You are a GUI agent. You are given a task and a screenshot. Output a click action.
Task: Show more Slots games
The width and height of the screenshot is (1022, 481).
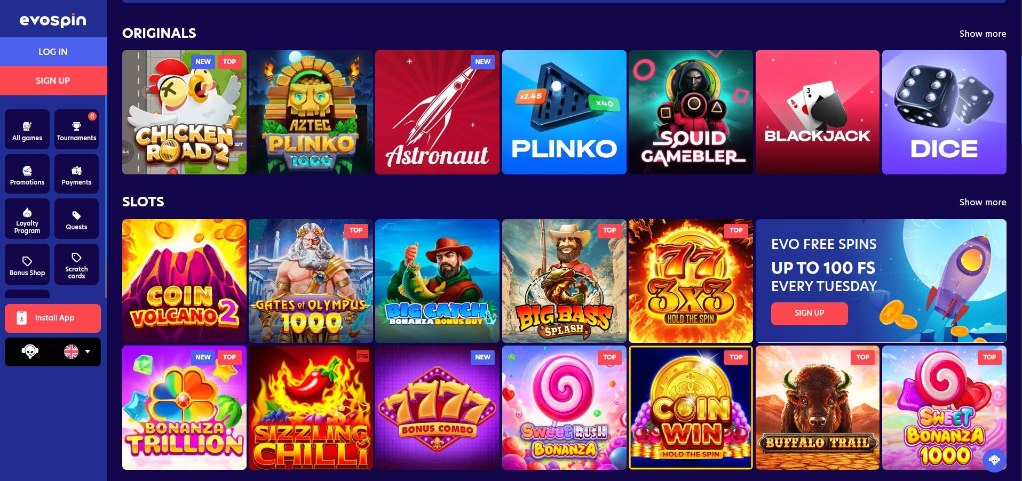(983, 202)
